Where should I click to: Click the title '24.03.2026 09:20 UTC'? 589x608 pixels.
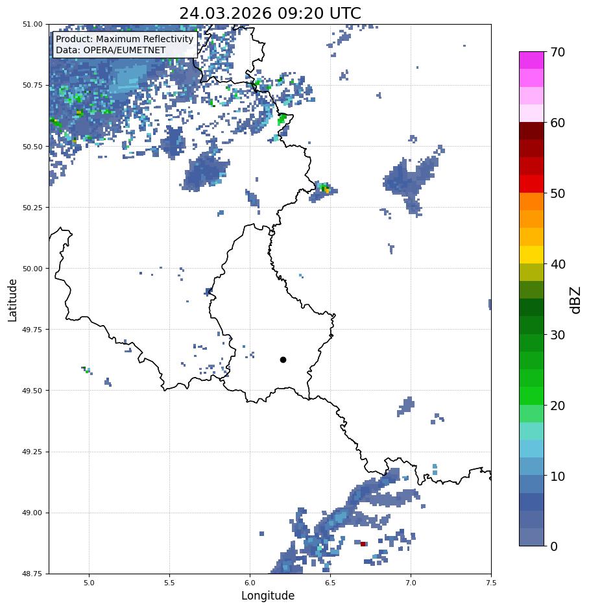pos(270,13)
